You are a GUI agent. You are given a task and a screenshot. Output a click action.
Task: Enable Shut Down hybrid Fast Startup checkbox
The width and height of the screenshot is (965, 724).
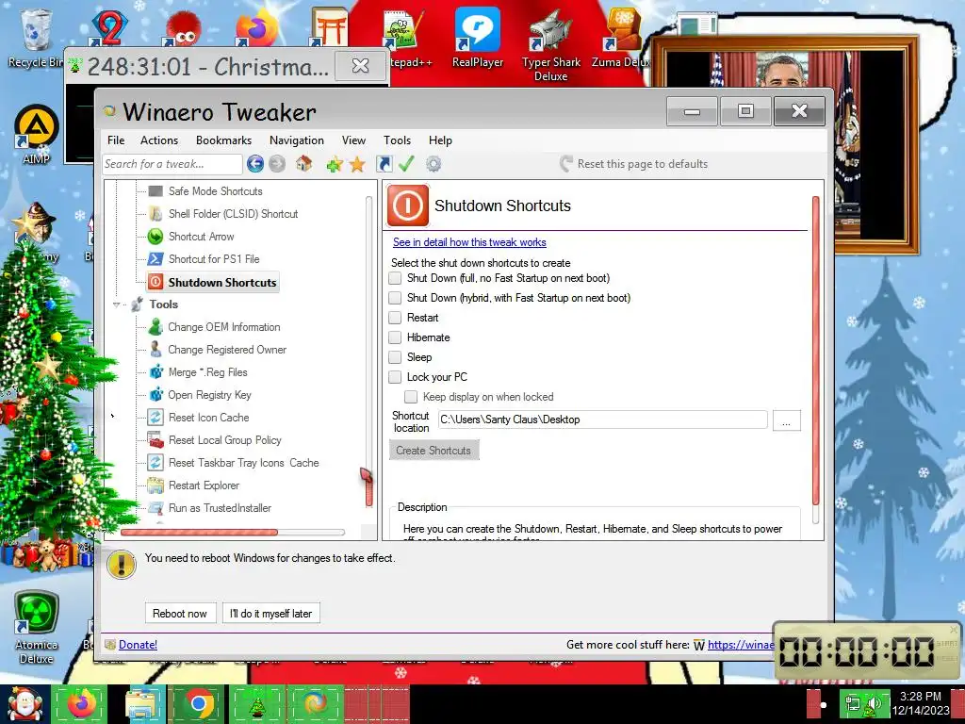(x=395, y=298)
